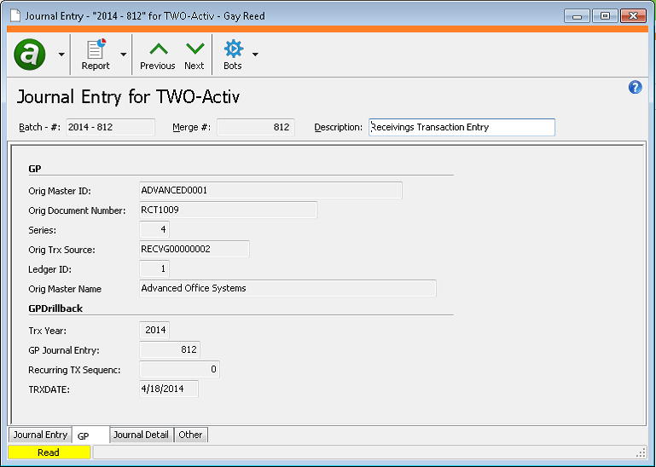The height and width of the screenshot is (467, 656).
Task: Click the GP Journal Entry field
Action: click(x=170, y=350)
